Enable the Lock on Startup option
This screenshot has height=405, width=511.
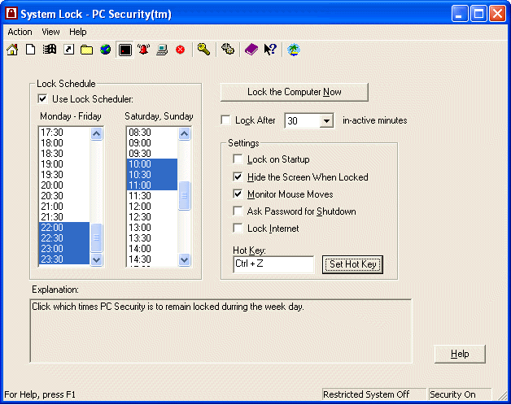pyautogui.click(x=238, y=159)
